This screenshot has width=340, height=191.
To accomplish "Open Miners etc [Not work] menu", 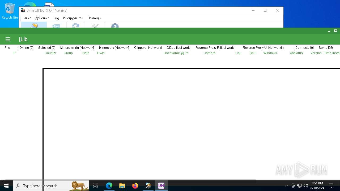I will pyautogui.click(x=114, y=48).
